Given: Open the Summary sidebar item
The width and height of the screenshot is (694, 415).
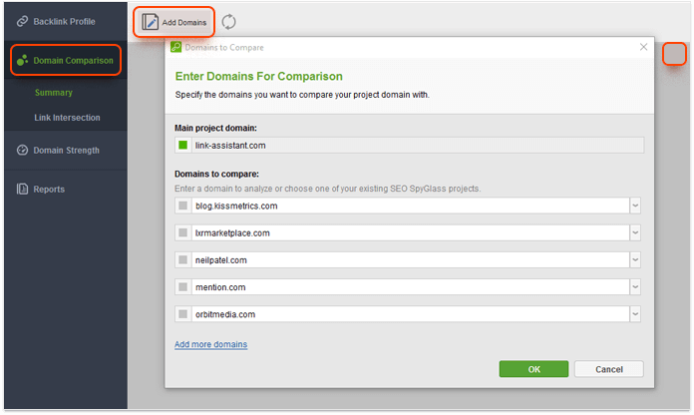Looking at the screenshot, I should point(54,93).
